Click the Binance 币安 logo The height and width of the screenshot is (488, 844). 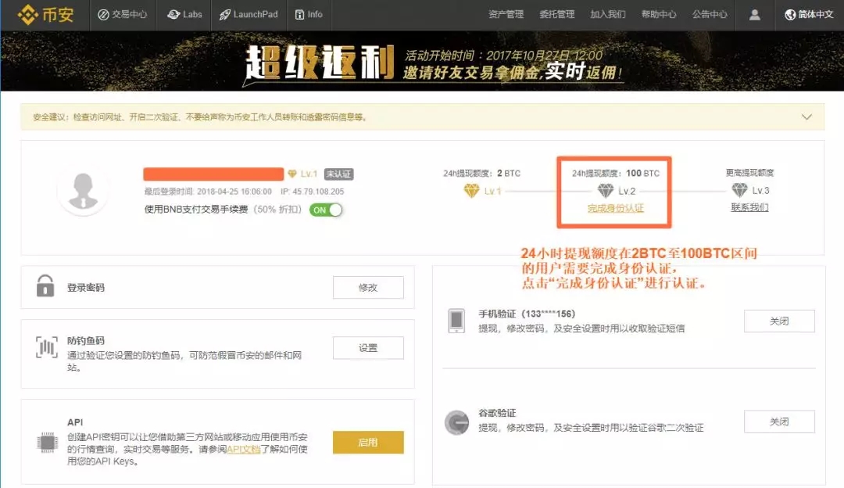pos(45,15)
